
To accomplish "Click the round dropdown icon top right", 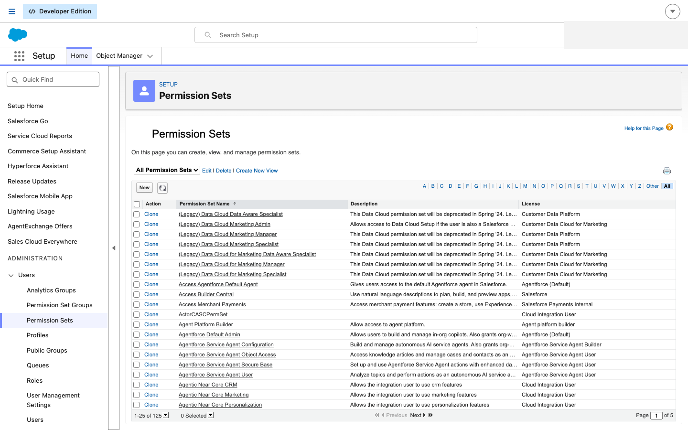I will tap(672, 11).
